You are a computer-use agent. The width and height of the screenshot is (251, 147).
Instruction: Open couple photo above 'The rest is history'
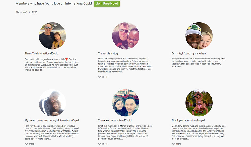click(125, 36)
